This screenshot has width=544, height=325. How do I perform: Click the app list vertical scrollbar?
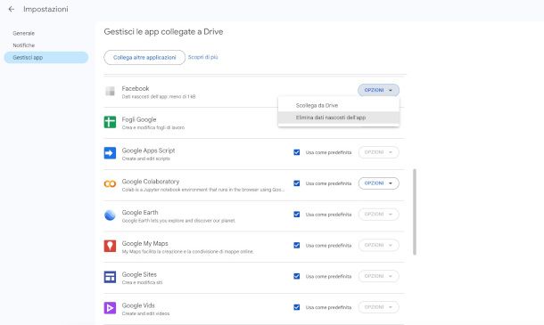click(415, 212)
